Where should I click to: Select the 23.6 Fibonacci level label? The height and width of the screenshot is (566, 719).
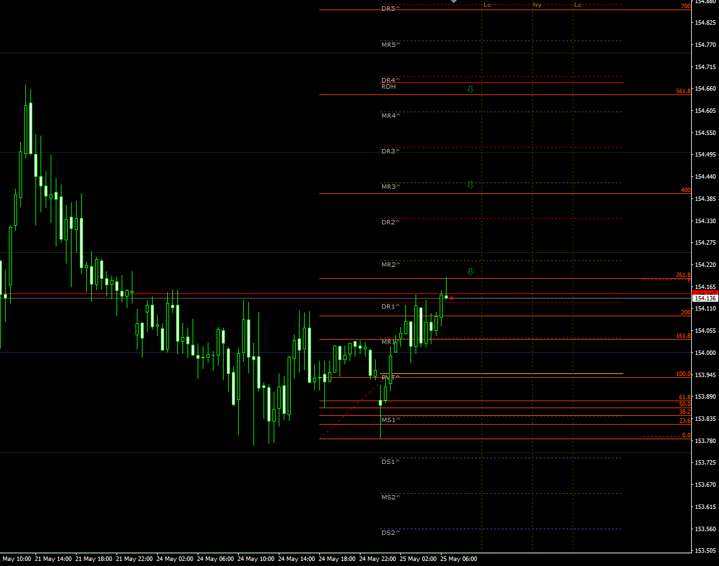685,421
